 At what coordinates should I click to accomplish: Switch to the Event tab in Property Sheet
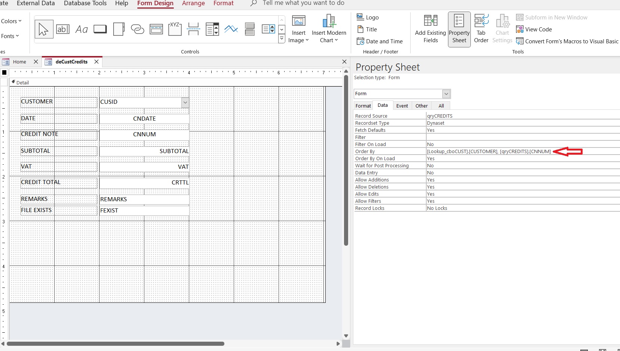(x=402, y=106)
